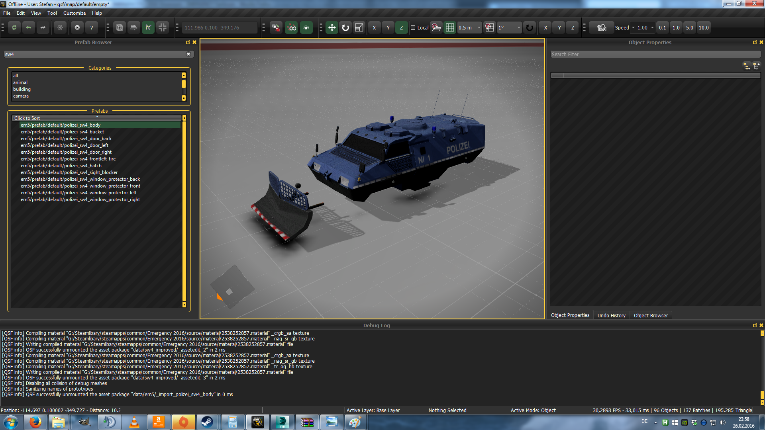The height and width of the screenshot is (430, 765).
Task: Select the rotate gizmo tool
Action: 345,27
